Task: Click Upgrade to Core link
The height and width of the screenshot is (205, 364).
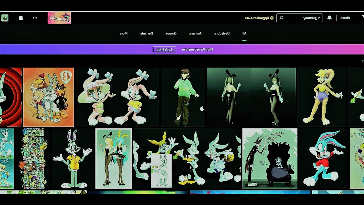Action: [x=259, y=18]
